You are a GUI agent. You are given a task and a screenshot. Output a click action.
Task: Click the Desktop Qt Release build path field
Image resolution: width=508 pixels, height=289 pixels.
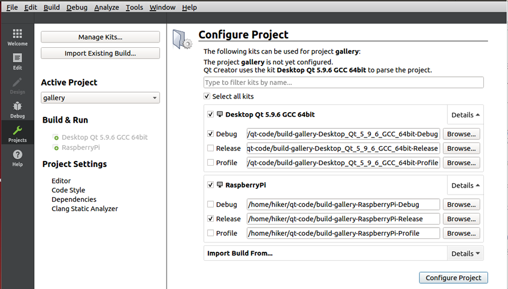(343, 148)
